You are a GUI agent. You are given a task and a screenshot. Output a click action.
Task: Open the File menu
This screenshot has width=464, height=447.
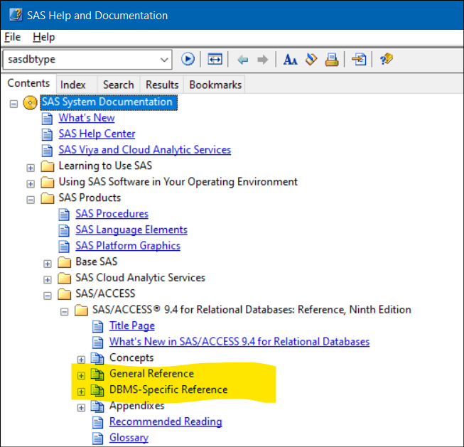[x=12, y=37]
